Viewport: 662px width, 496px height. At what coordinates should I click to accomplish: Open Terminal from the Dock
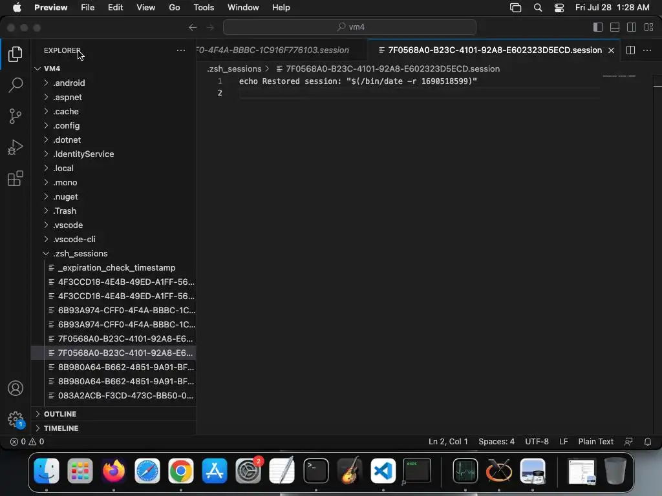(x=315, y=471)
